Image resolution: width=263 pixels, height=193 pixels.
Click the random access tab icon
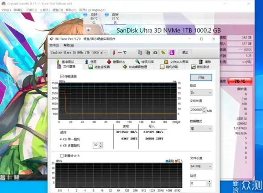[162, 67]
